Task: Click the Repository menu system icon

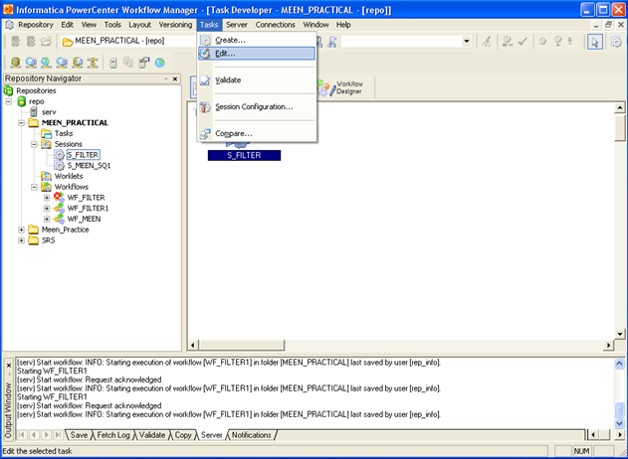Action: (10, 25)
